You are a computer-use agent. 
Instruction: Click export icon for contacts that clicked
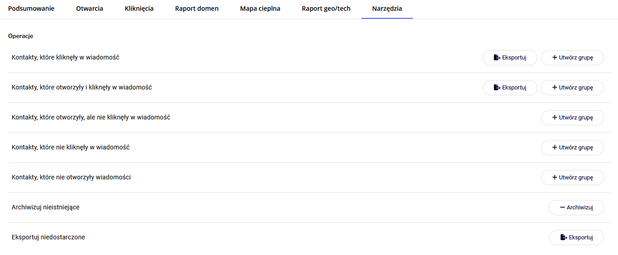pos(497,58)
